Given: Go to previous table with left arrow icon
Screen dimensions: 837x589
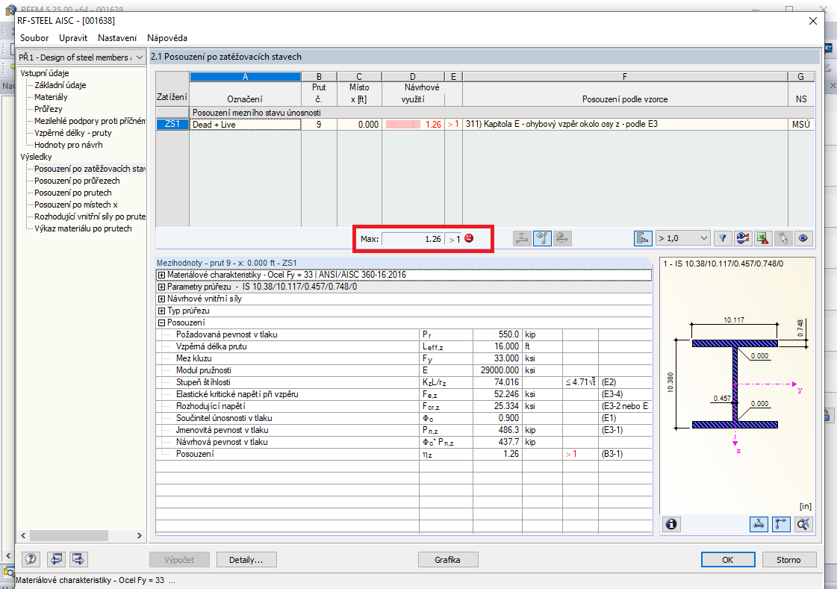Looking at the screenshot, I should (56, 559).
